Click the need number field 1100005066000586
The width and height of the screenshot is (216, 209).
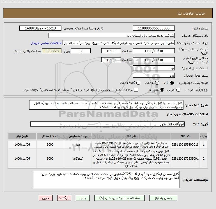(x=154, y=28)
